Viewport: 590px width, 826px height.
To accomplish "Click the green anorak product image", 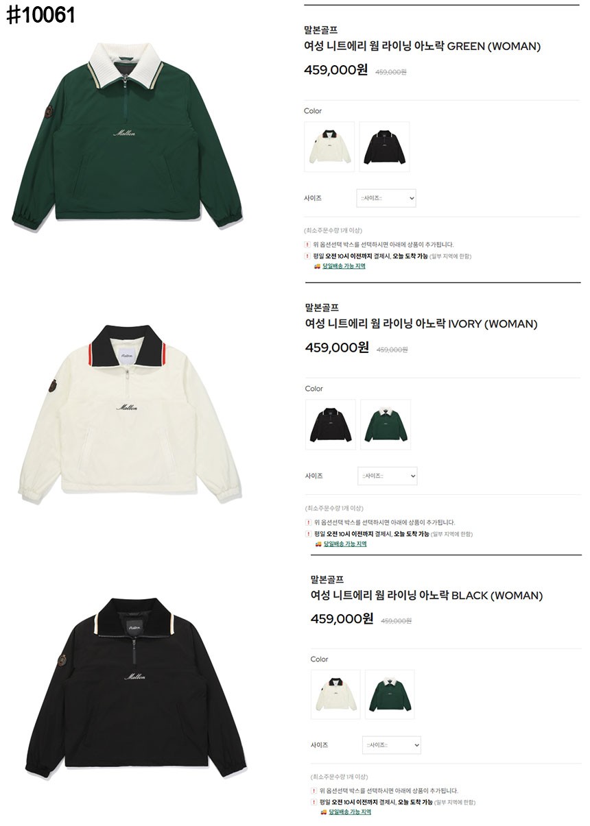I will coord(128,136).
